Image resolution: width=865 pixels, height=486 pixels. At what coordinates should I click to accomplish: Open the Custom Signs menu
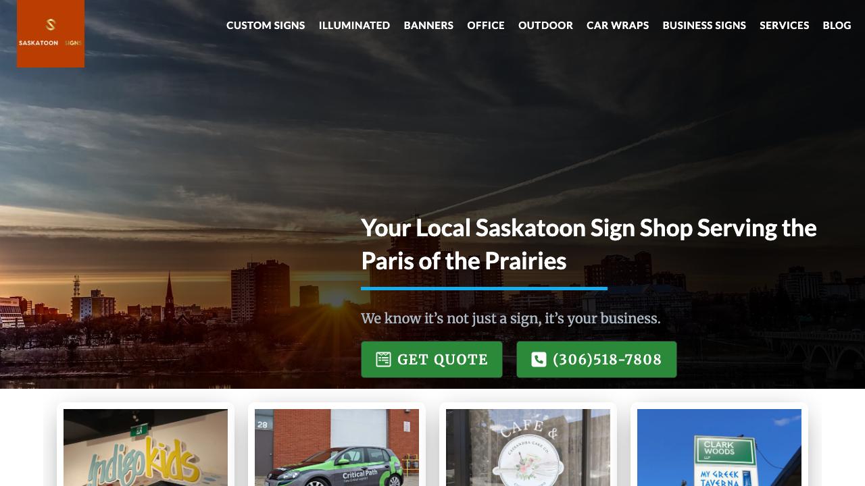[266, 25]
